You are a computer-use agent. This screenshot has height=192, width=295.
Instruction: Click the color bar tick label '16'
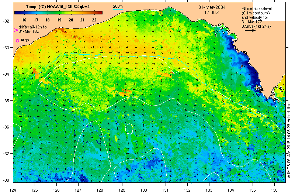[24, 20]
